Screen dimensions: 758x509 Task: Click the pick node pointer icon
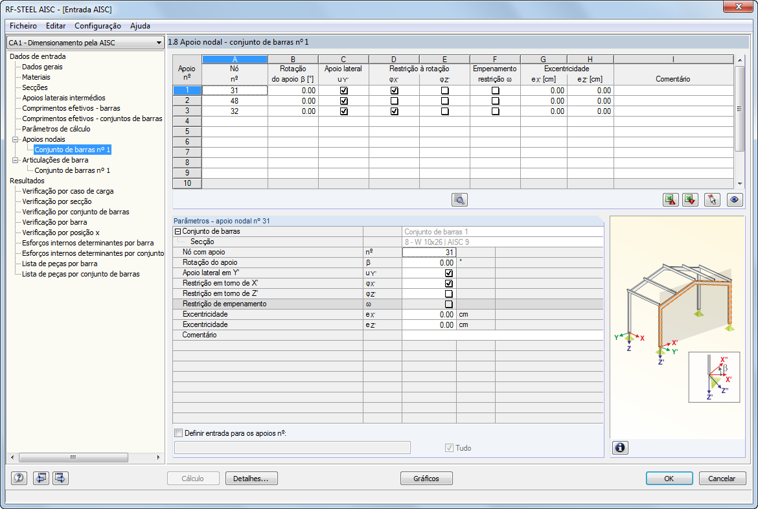[712, 199]
